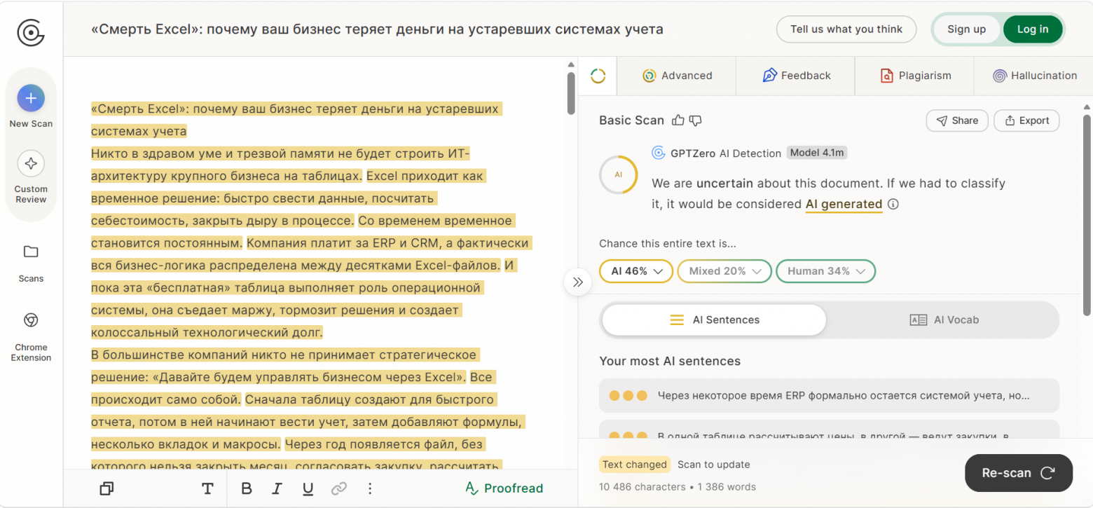Toggle underline formatting
This screenshot has width=1093, height=508.
(x=308, y=488)
